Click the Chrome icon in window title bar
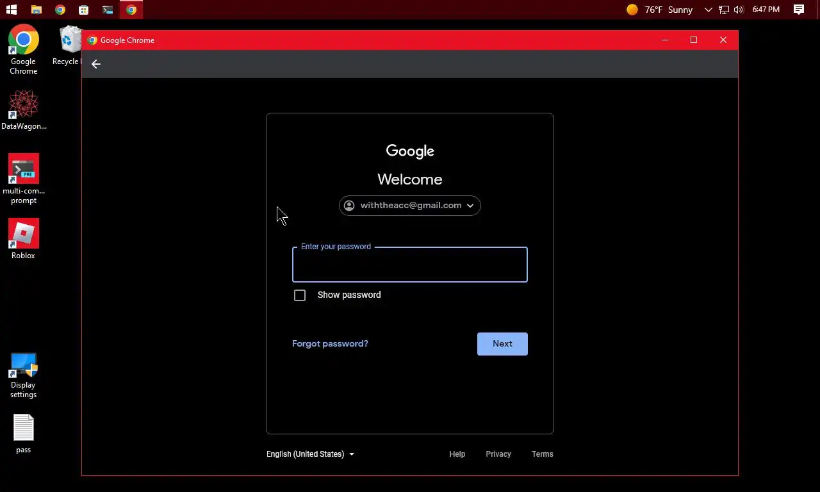The width and height of the screenshot is (820, 492). [92, 40]
